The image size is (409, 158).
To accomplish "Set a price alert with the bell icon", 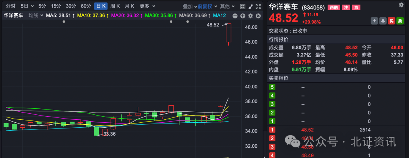I will pos(383,21).
